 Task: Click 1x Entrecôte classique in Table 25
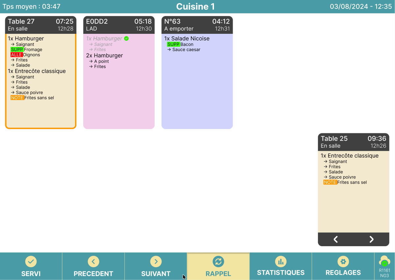pyautogui.click(x=350, y=156)
